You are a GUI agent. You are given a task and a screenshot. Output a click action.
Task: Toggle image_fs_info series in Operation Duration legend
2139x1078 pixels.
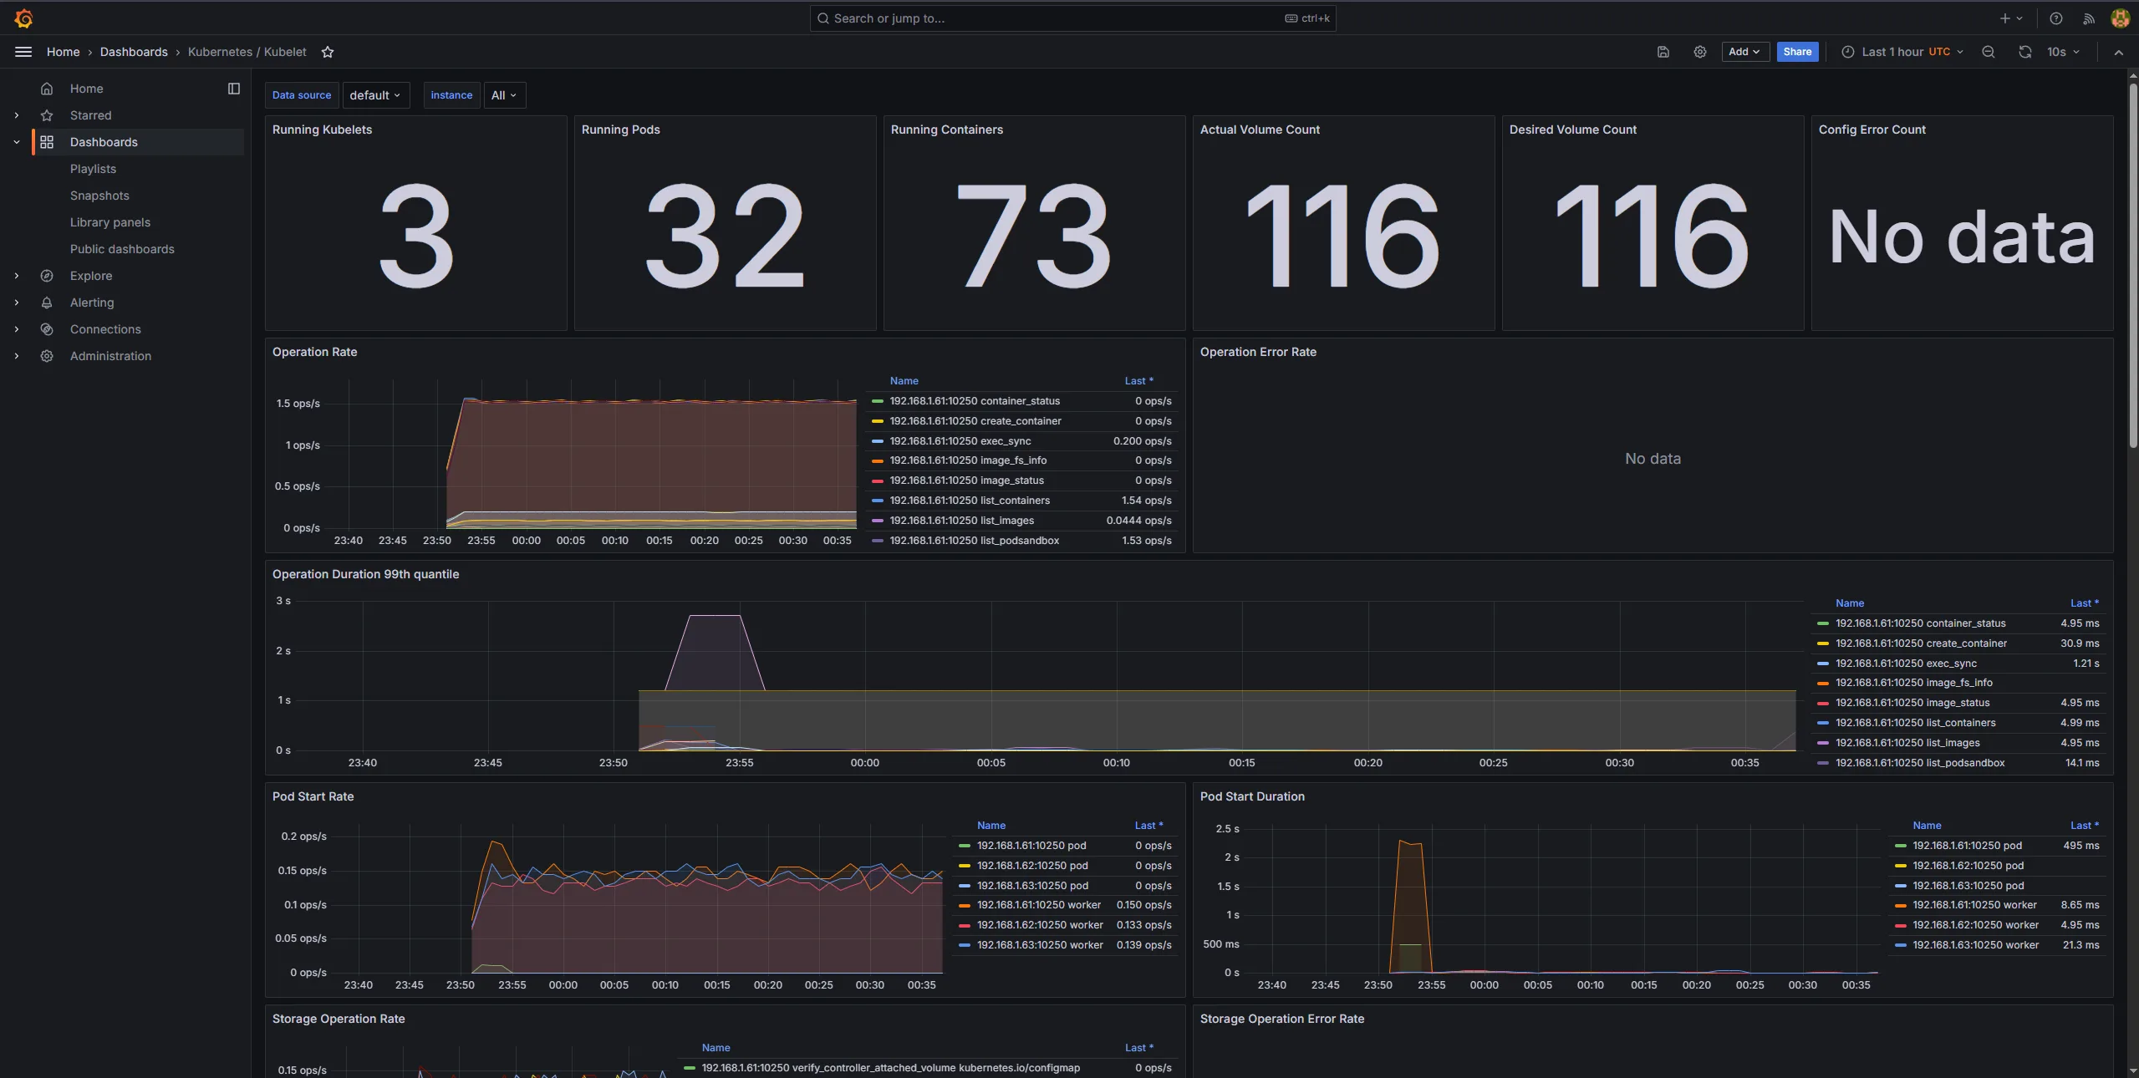pos(1914,683)
